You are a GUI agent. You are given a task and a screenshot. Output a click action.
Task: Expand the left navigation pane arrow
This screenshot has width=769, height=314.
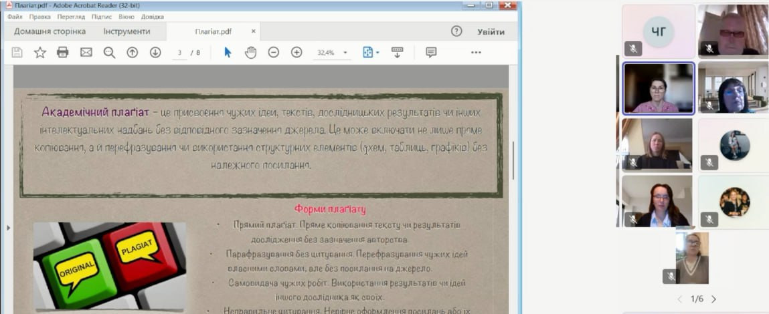pos(8,228)
